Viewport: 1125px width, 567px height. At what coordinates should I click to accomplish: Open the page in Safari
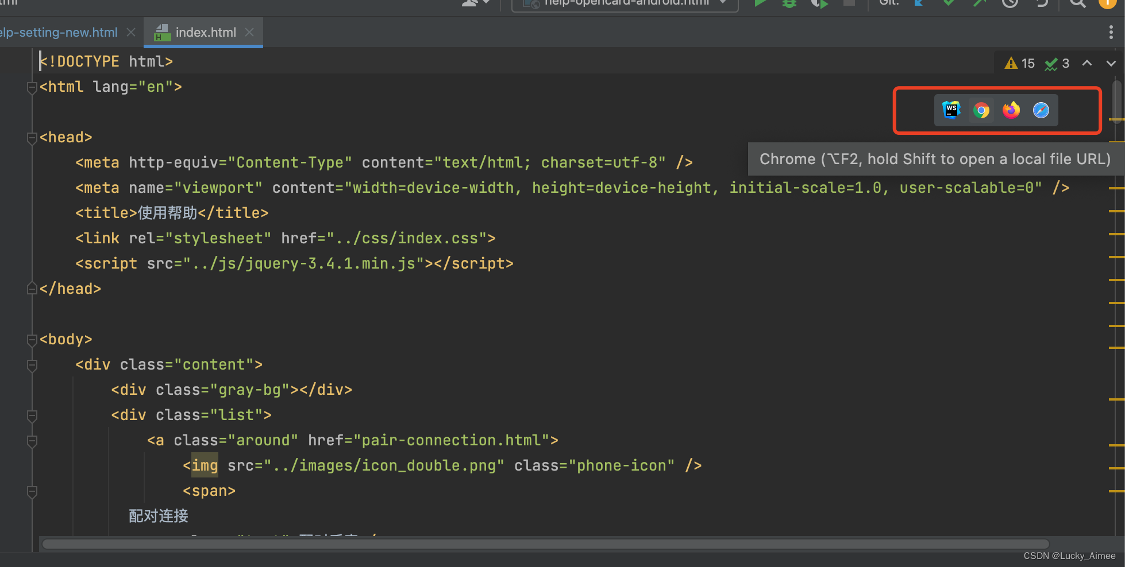tap(1041, 110)
